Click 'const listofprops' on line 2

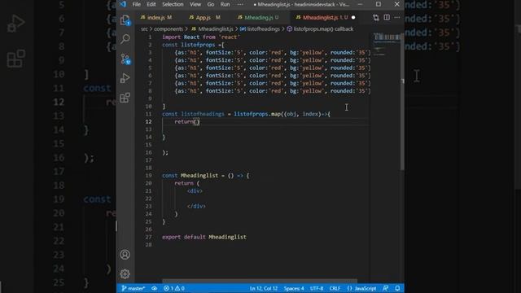[189, 45]
